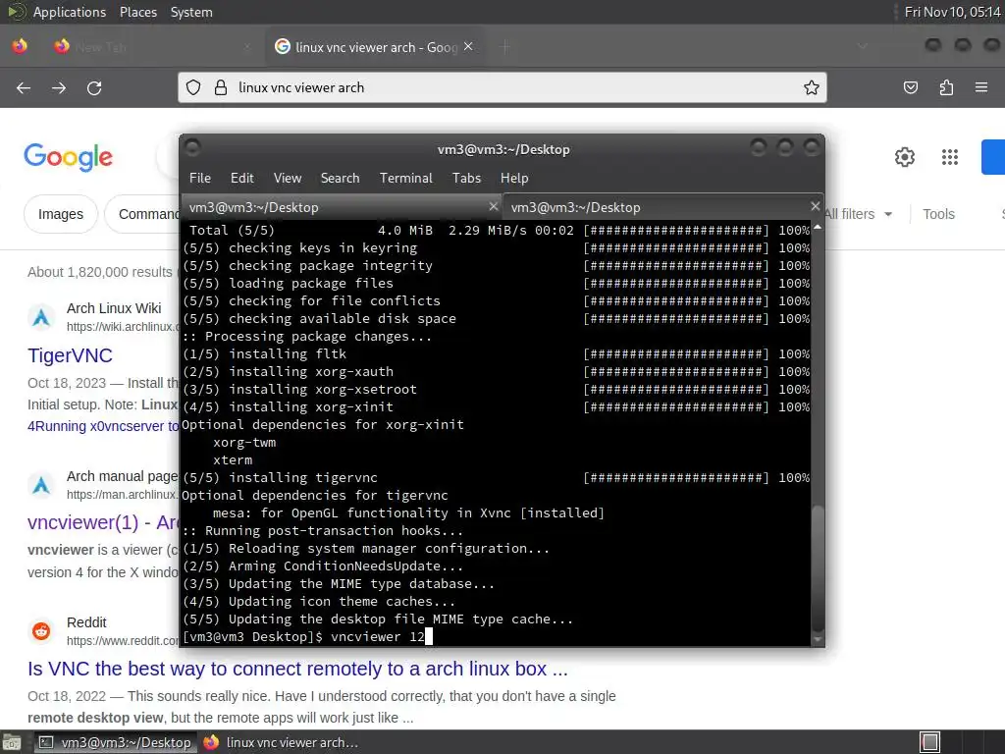Click the Reddit result favicon
Image resolution: width=1005 pixels, height=754 pixels.
click(41, 631)
